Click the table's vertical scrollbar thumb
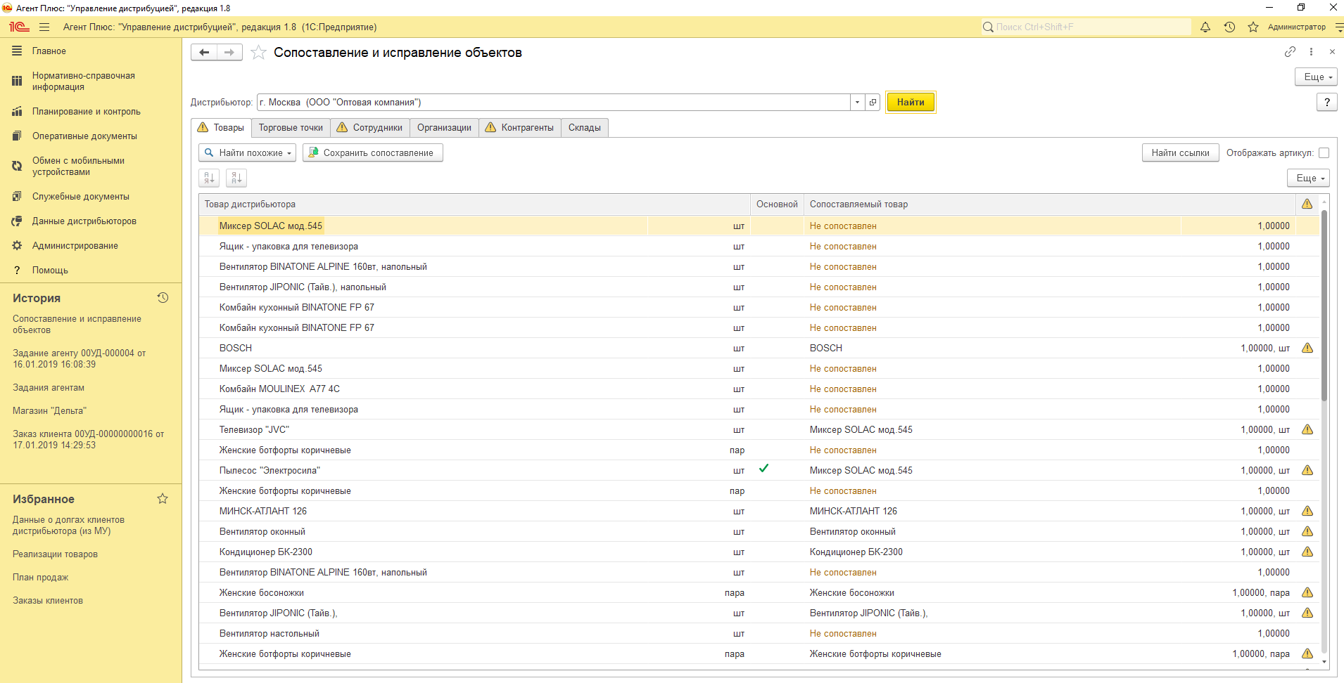The width and height of the screenshot is (1344, 683). click(x=1324, y=306)
